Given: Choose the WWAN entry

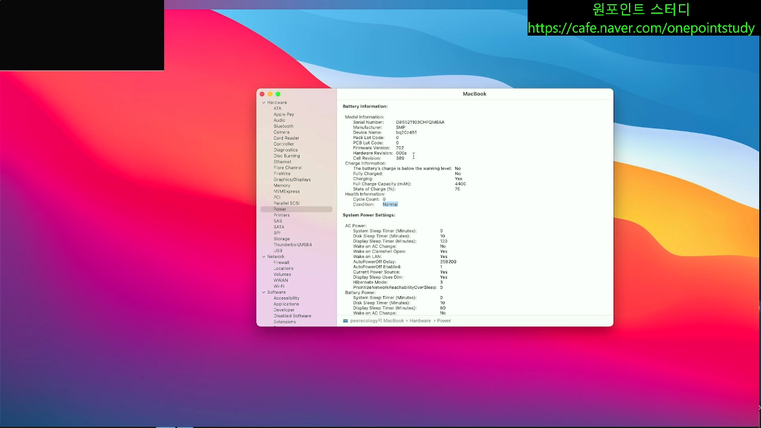Looking at the screenshot, I should [281, 281].
